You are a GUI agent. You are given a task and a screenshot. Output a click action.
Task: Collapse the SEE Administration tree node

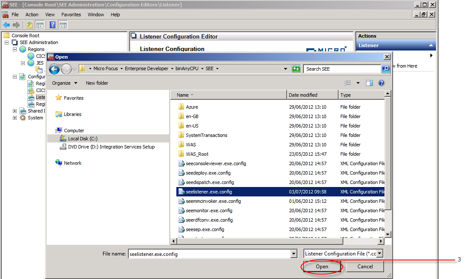(7, 42)
